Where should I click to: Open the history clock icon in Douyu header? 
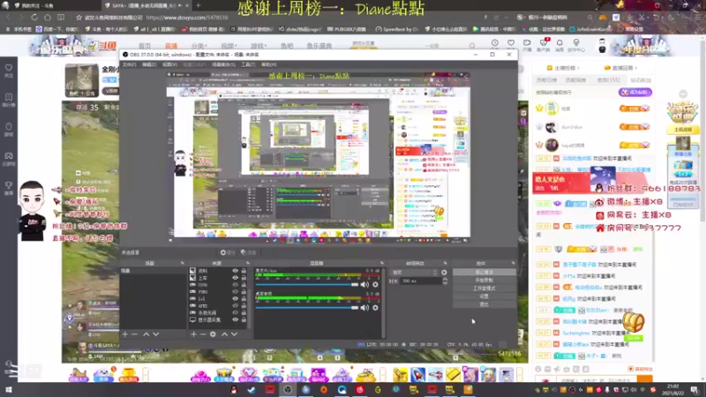click(495, 42)
